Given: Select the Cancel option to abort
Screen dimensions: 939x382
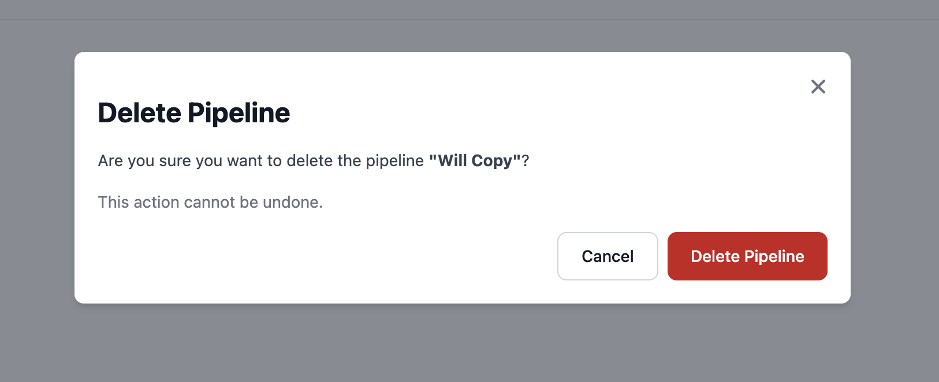Looking at the screenshot, I should tap(608, 256).
